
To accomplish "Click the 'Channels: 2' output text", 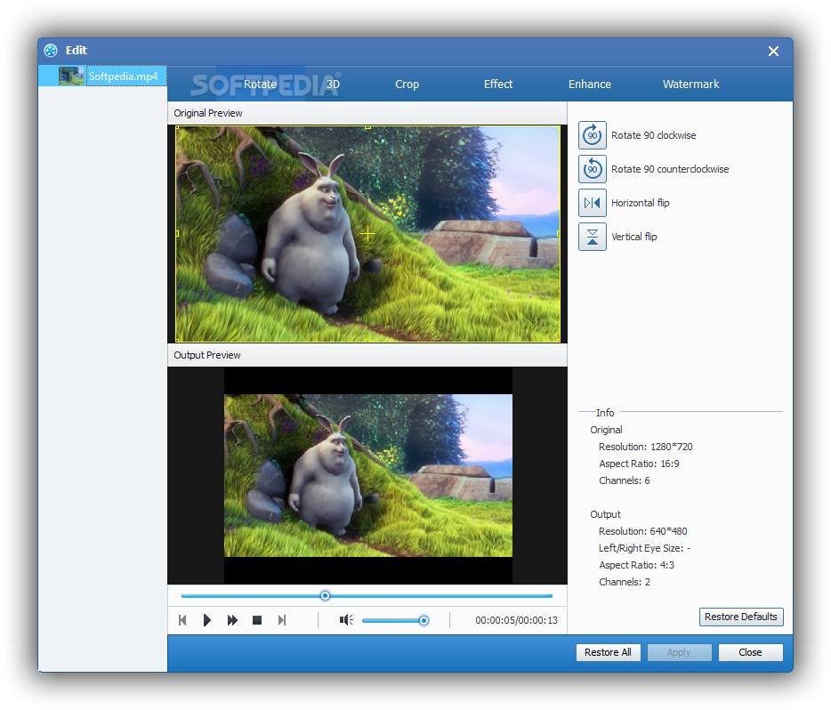I will 625,582.
